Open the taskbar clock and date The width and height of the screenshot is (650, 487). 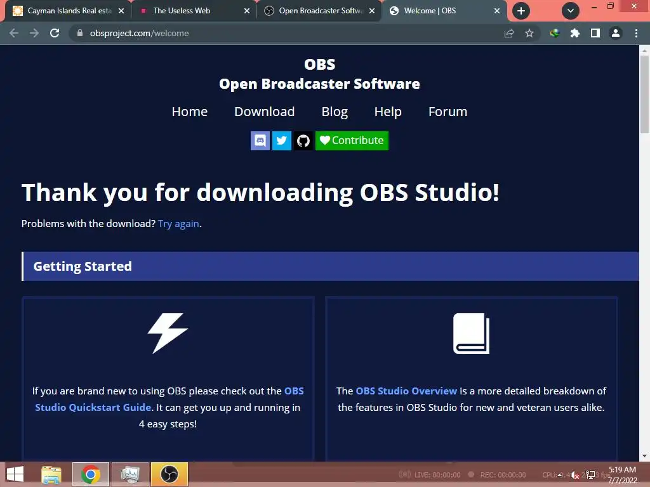point(622,475)
